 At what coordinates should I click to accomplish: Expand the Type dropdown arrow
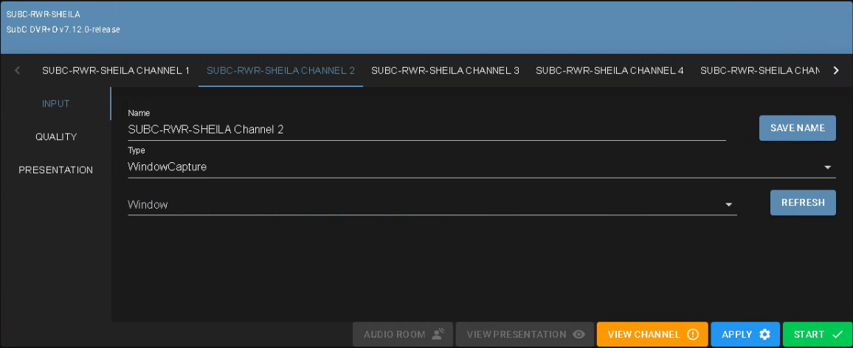(x=828, y=167)
